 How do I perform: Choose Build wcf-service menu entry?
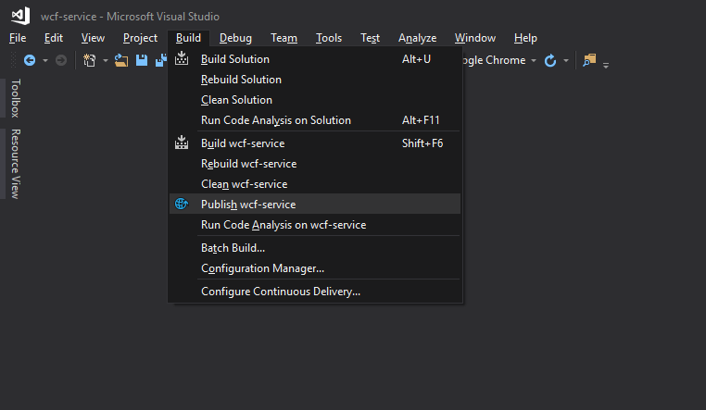tap(315, 143)
